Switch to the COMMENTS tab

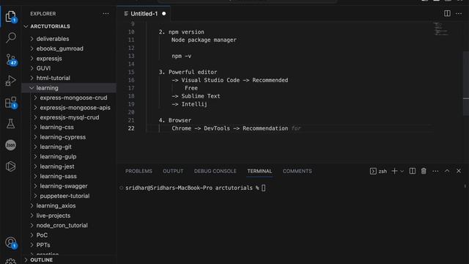pyautogui.click(x=298, y=171)
